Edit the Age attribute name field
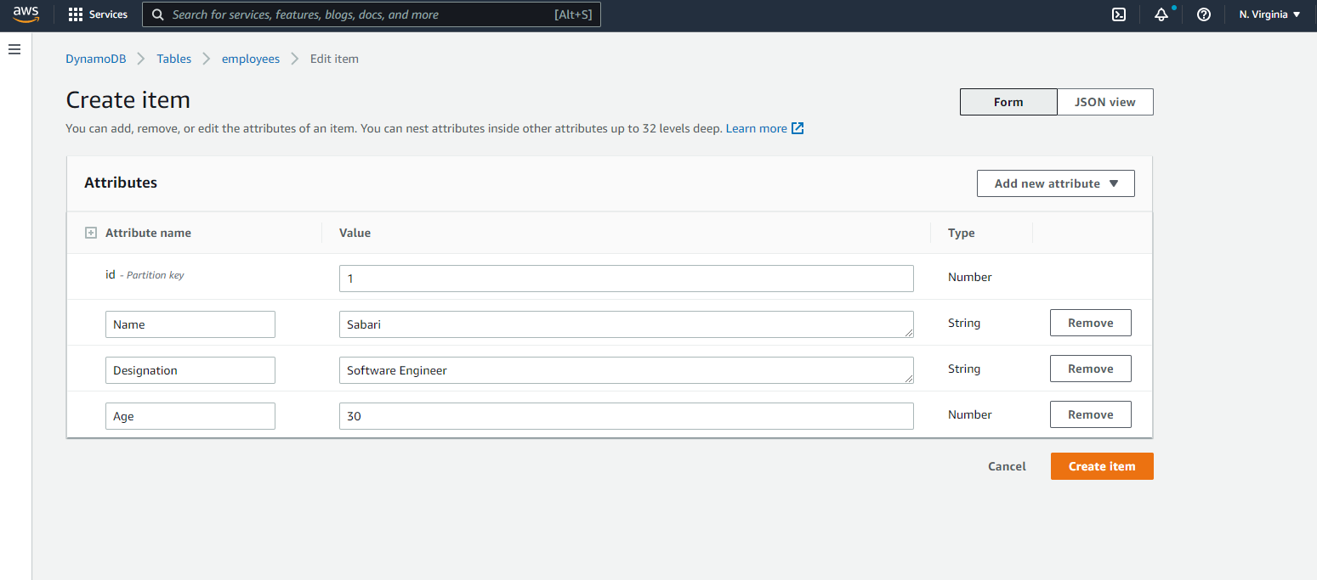The width and height of the screenshot is (1317, 580). pyautogui.click(x=190, y=416)
